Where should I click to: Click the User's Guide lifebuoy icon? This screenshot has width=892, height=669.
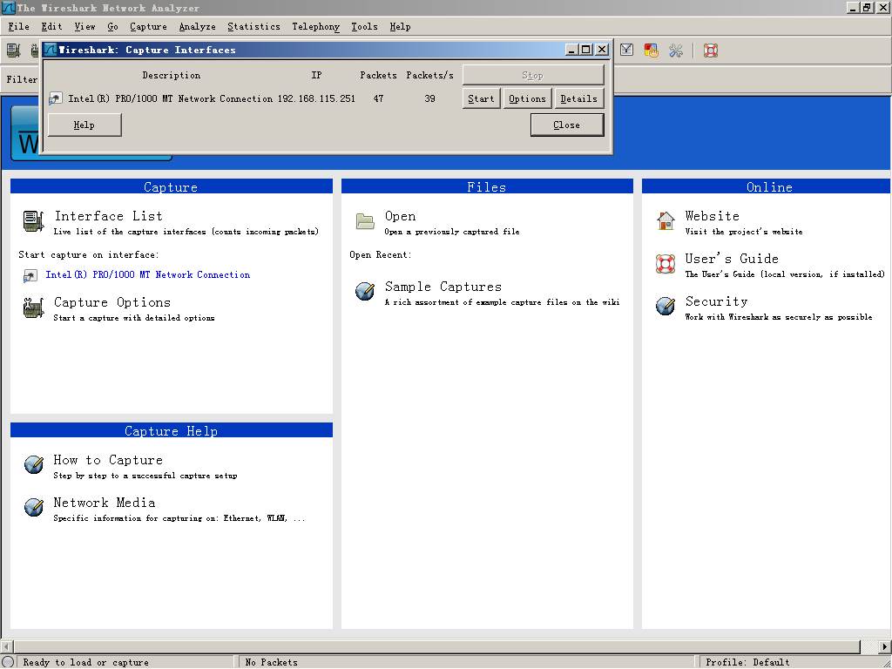[x=665, y=263]
